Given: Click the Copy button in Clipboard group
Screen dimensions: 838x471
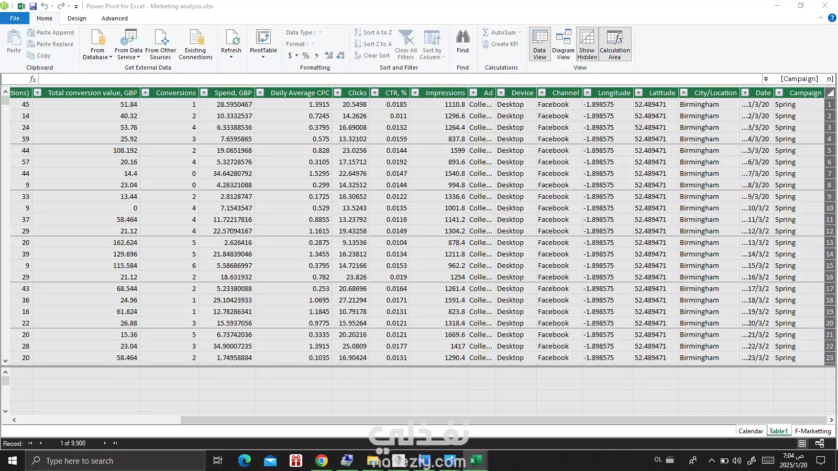Looking at the screenshot, I should (39, 55).
